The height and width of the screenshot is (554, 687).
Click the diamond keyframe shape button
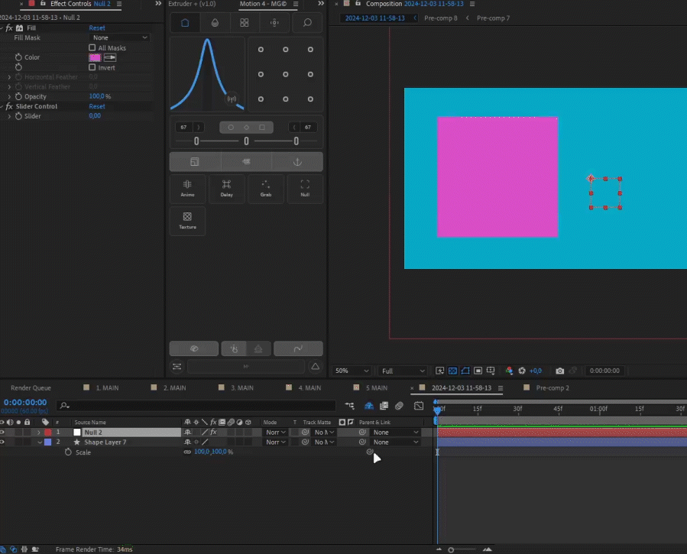(246, 128)
